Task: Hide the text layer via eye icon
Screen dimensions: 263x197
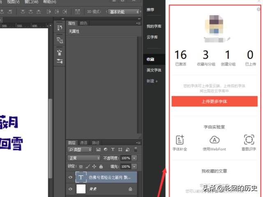Action: [70, 178]
